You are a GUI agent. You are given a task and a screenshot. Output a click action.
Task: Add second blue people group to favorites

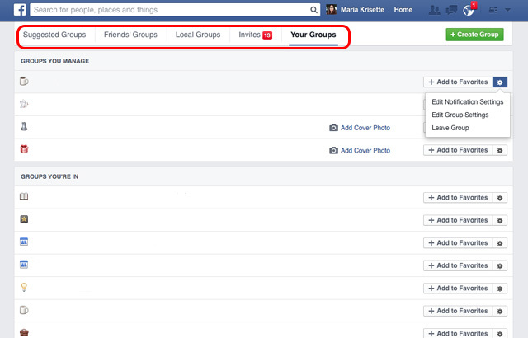(x=458, y=265)
